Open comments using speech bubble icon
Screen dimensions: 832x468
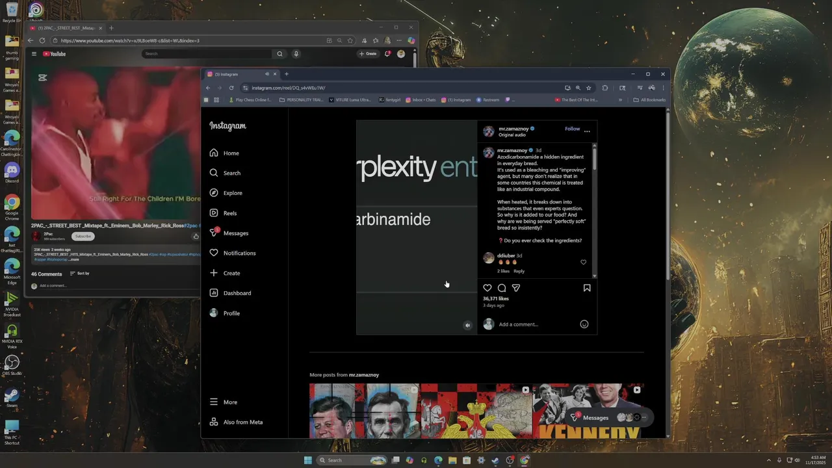tap(502, 288)
